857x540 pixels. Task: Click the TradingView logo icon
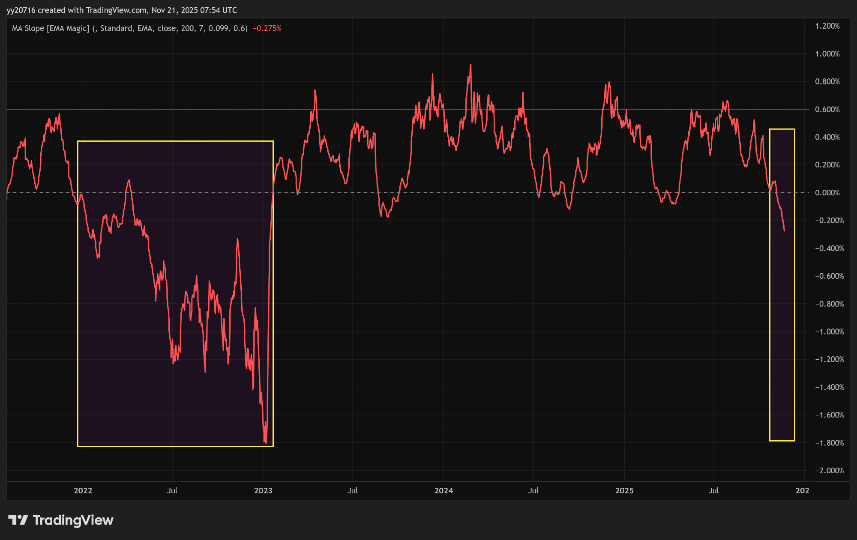point(18,520)
